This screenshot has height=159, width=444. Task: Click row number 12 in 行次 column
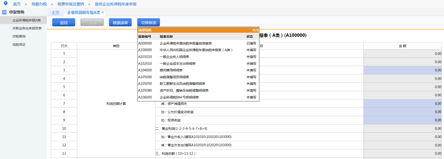(64, 145)
